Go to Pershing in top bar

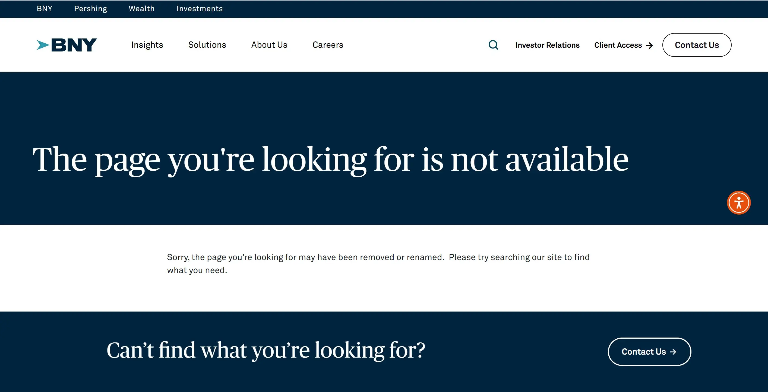pos(91,9)
